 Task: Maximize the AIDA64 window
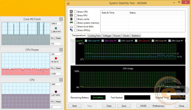(179, 2)
